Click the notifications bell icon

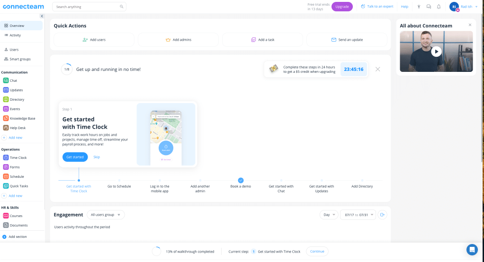[x=439, y=7]
